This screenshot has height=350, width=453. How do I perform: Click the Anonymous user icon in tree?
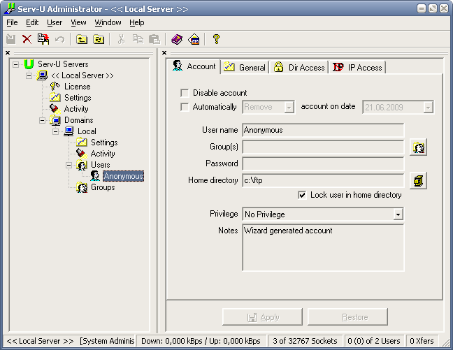[95, 176]
